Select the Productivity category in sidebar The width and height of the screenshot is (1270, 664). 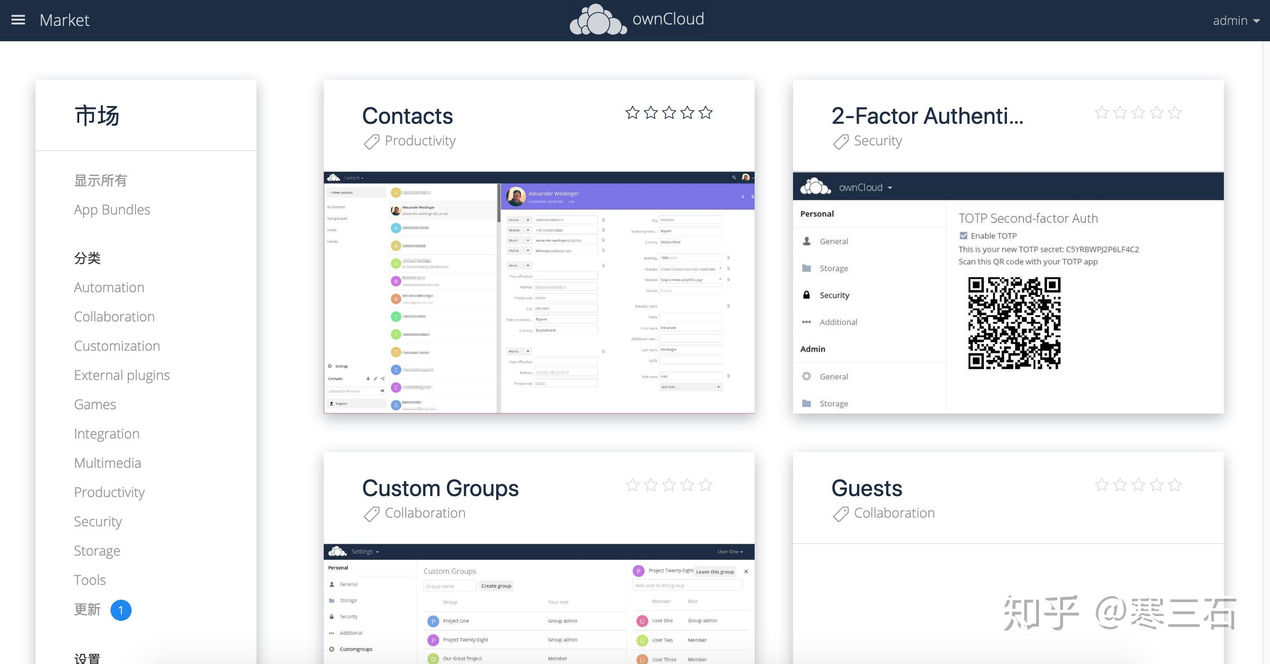(x=110, y=492)
